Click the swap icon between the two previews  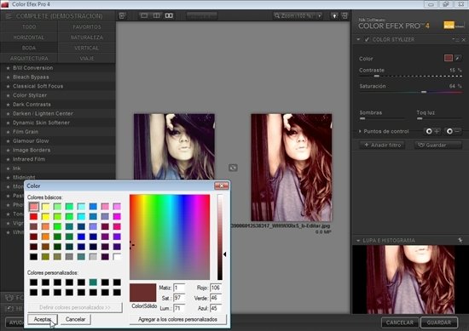[x=233, y=168]
